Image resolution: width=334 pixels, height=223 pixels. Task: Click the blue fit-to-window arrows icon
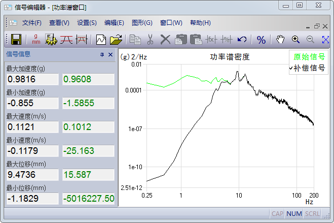coord(326,39)
